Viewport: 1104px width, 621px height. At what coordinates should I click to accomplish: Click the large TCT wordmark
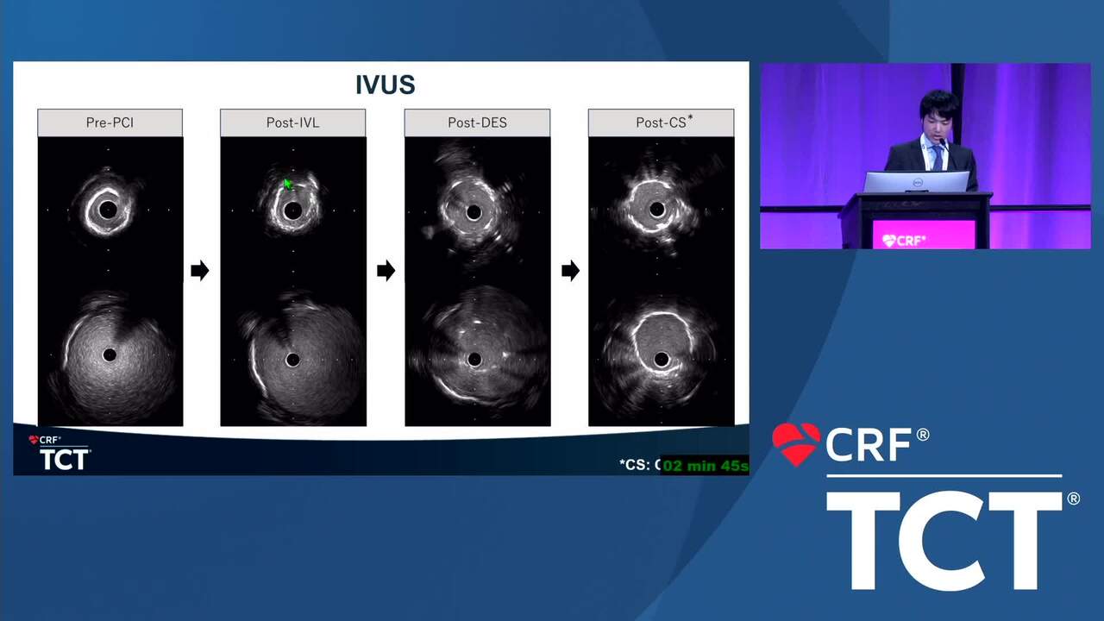(946, 542)
